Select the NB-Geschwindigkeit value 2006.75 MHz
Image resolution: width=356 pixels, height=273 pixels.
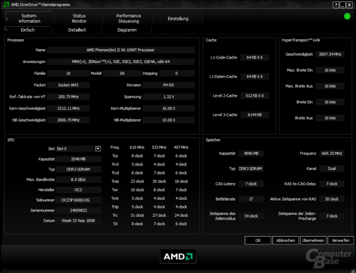pyautogui.click(x=68, y=120)
